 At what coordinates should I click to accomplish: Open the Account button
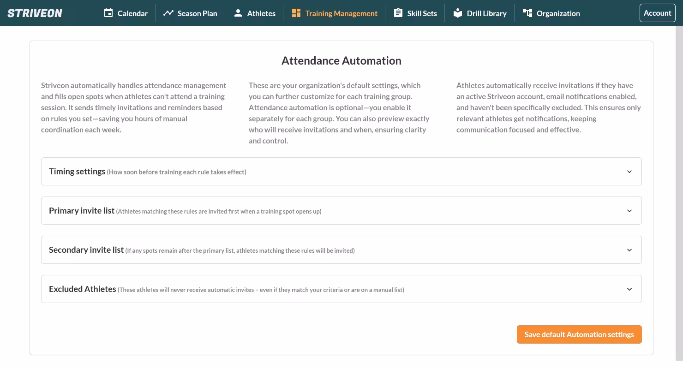[x=657, y=13]
